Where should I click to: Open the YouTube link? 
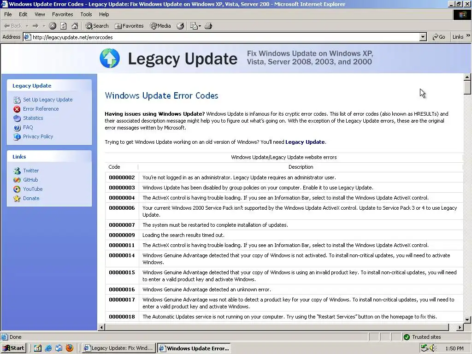[33, 189]
